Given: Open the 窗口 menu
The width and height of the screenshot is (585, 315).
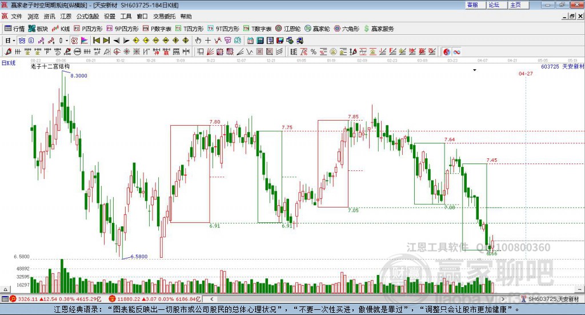Looking at the screenshot, I should pyautogui.click(x=142, y=17).
